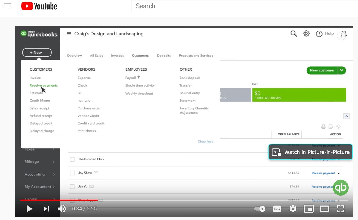
Task: Click Receive payment for Joy Shaw
Action: 323,173
